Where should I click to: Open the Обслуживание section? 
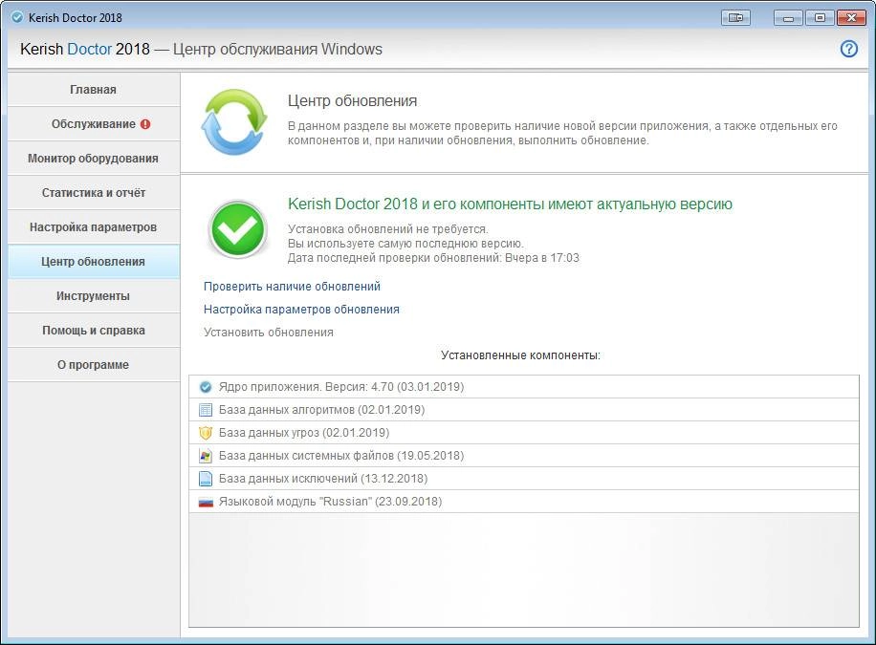94,124
